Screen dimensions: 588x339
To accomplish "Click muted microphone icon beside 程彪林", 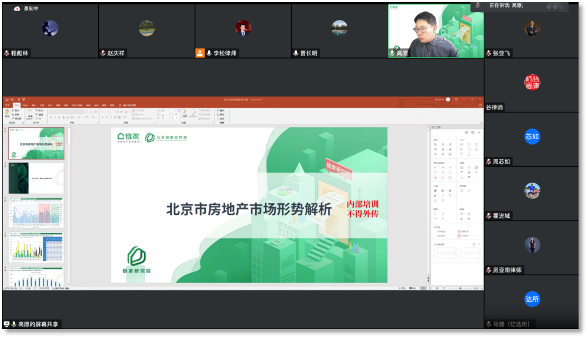I will coord(7,53).
